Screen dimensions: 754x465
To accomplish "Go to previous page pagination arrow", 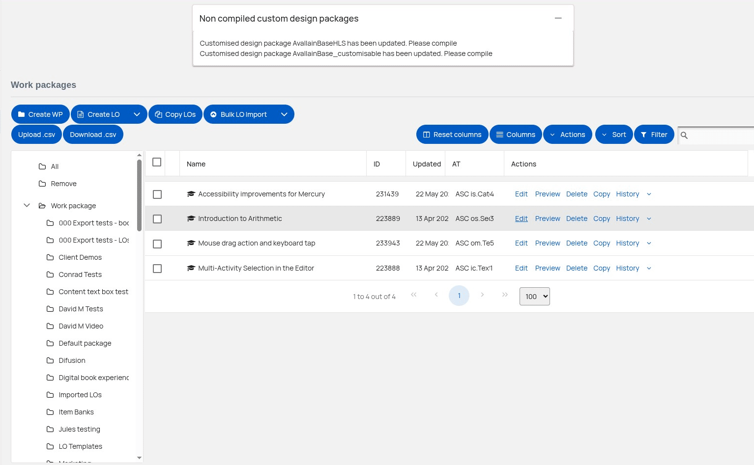I will [436, 295].
